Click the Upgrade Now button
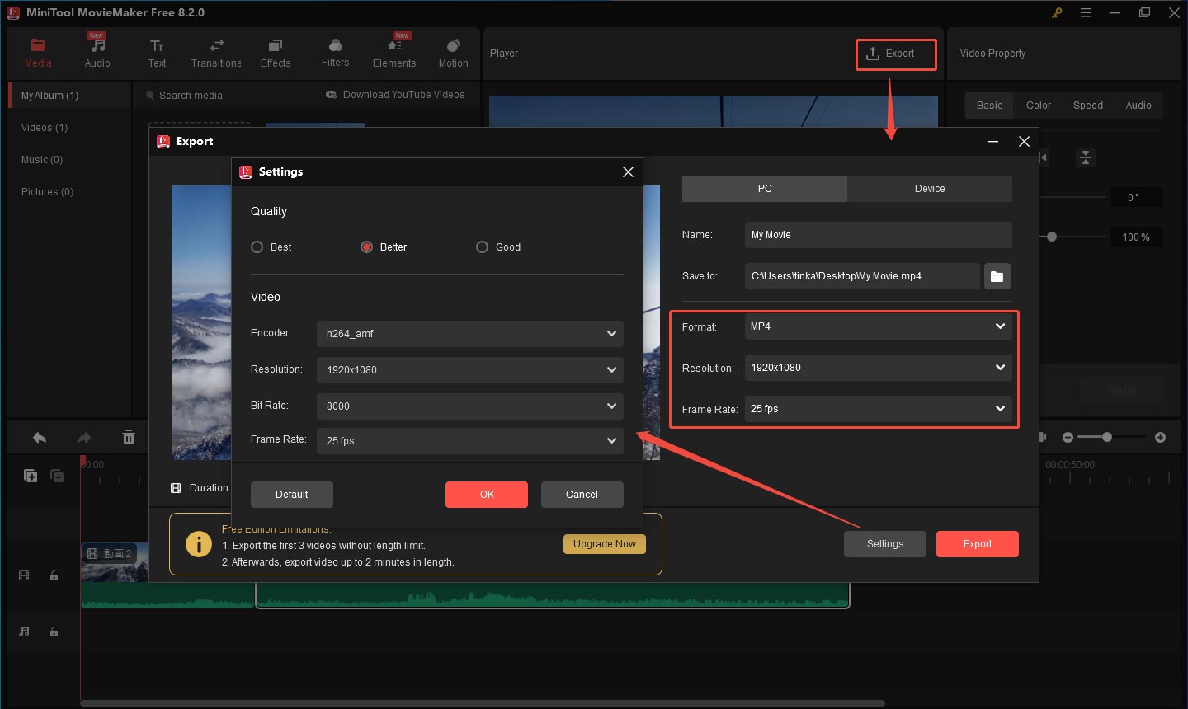1188x709 pixels. click(x=605, y=544)
